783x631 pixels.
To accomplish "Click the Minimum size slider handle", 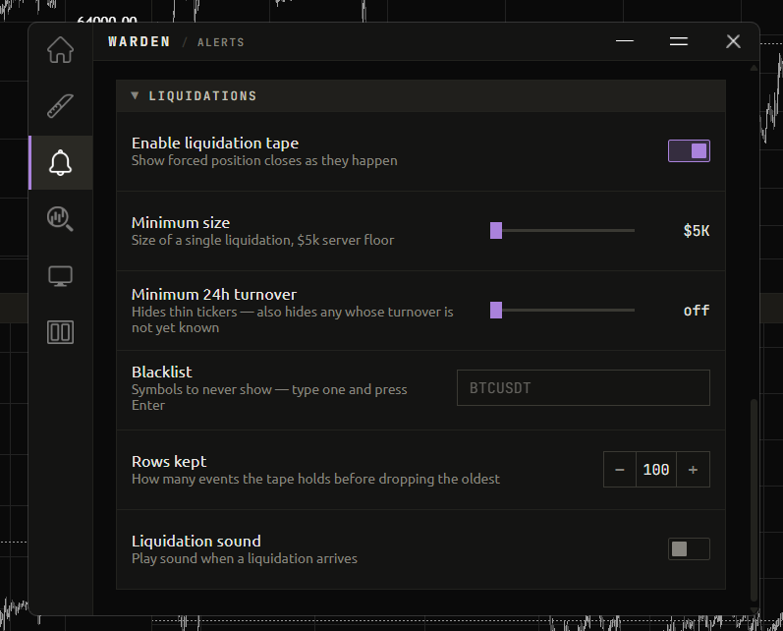I will [x=496, y=231].
